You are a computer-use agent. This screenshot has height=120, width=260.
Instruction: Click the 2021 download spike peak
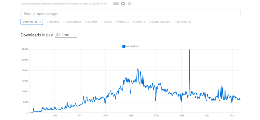point(189,50)
